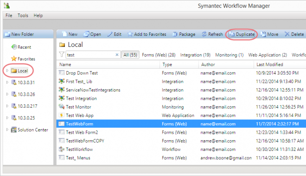Click the 10.3.0.26 server icon
This screenshot has width=306, height=176.
[14, 94]
